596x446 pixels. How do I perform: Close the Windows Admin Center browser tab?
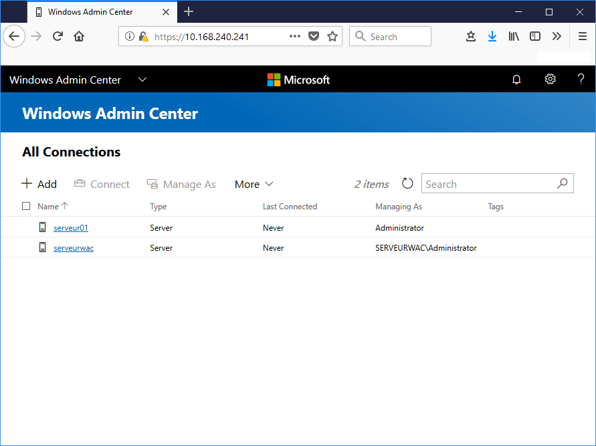coord(166,12)
